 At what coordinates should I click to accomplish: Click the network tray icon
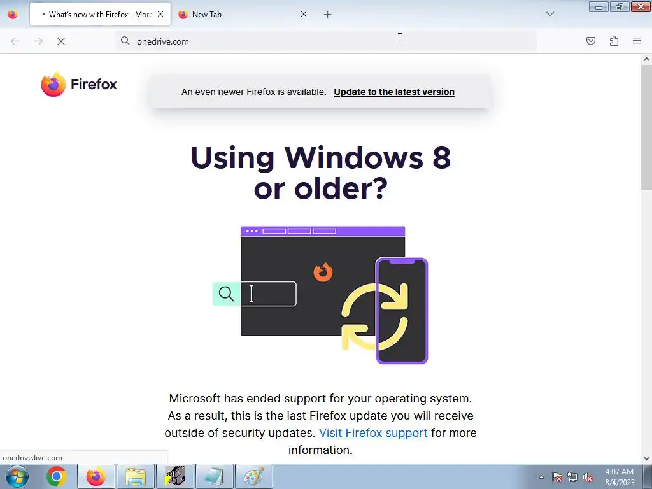pyautogui.click(x=572, y=477)
